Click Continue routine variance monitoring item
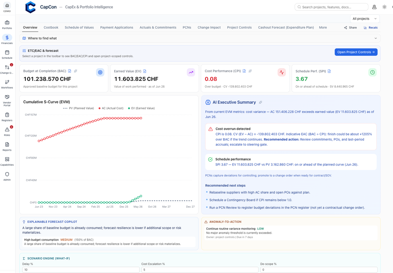The height and width of the screenshot is (273, 393). tap(291, 233)
